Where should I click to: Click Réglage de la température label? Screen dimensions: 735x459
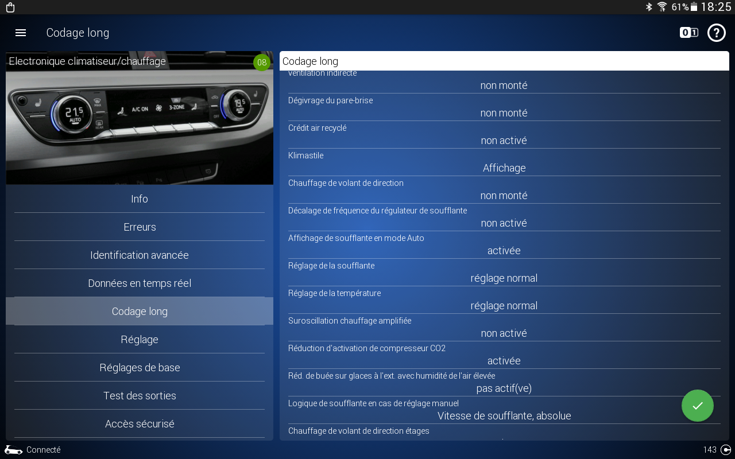point(335,293)
